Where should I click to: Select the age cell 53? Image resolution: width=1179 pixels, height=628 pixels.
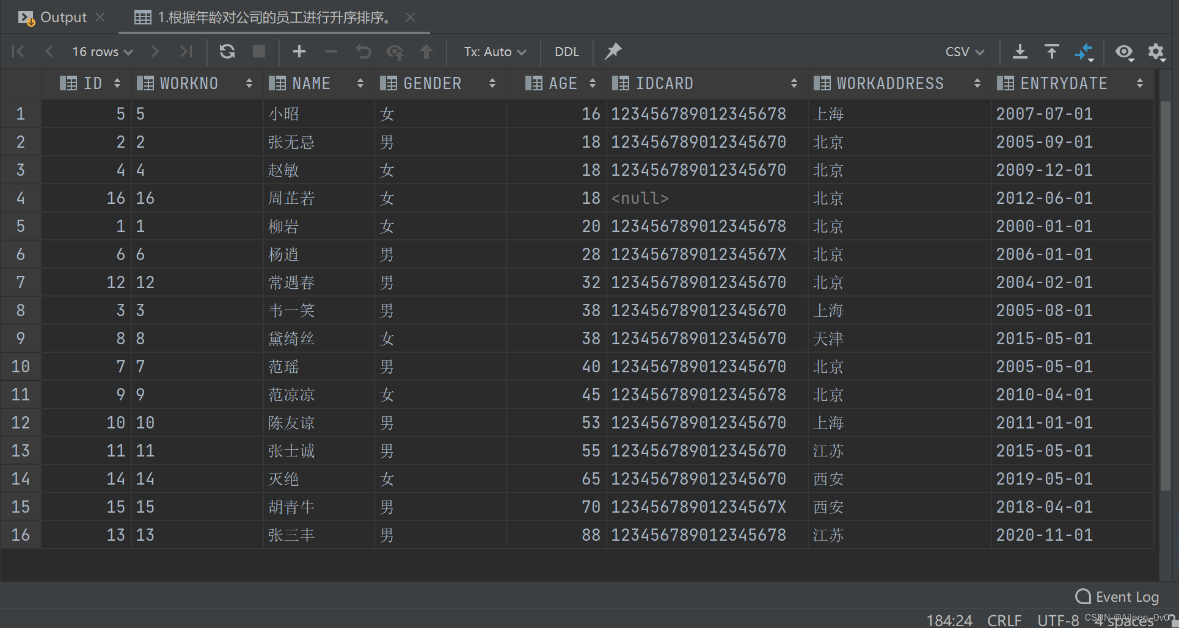pyautogui.click(x=556, y=423)
